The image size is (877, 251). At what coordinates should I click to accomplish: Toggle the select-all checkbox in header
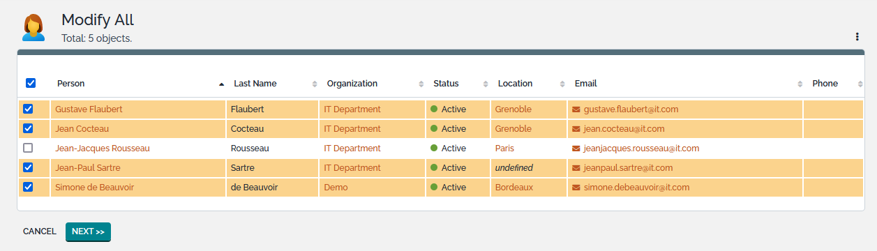(31, 83)
